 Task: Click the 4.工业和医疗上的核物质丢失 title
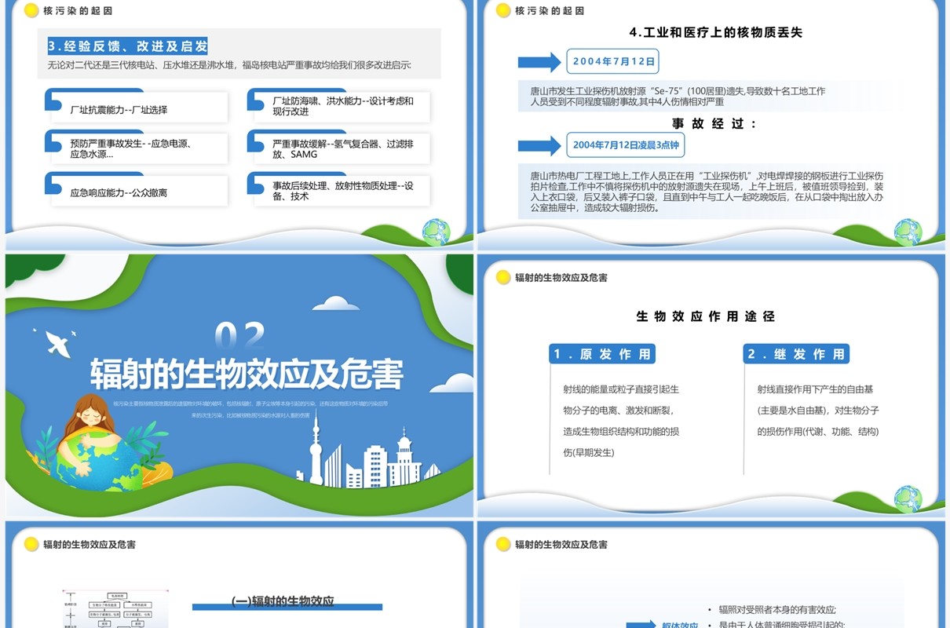716,32
